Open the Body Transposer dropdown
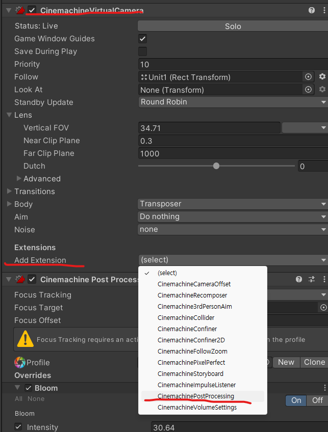328x432 pixels. (x=233, y=204)
